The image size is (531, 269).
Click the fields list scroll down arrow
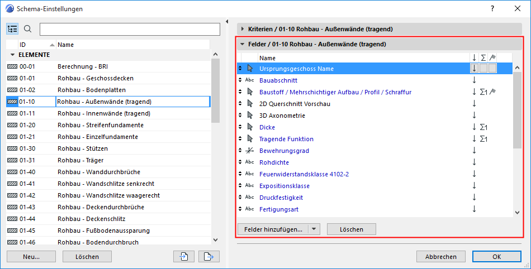[x=517, y=213]
